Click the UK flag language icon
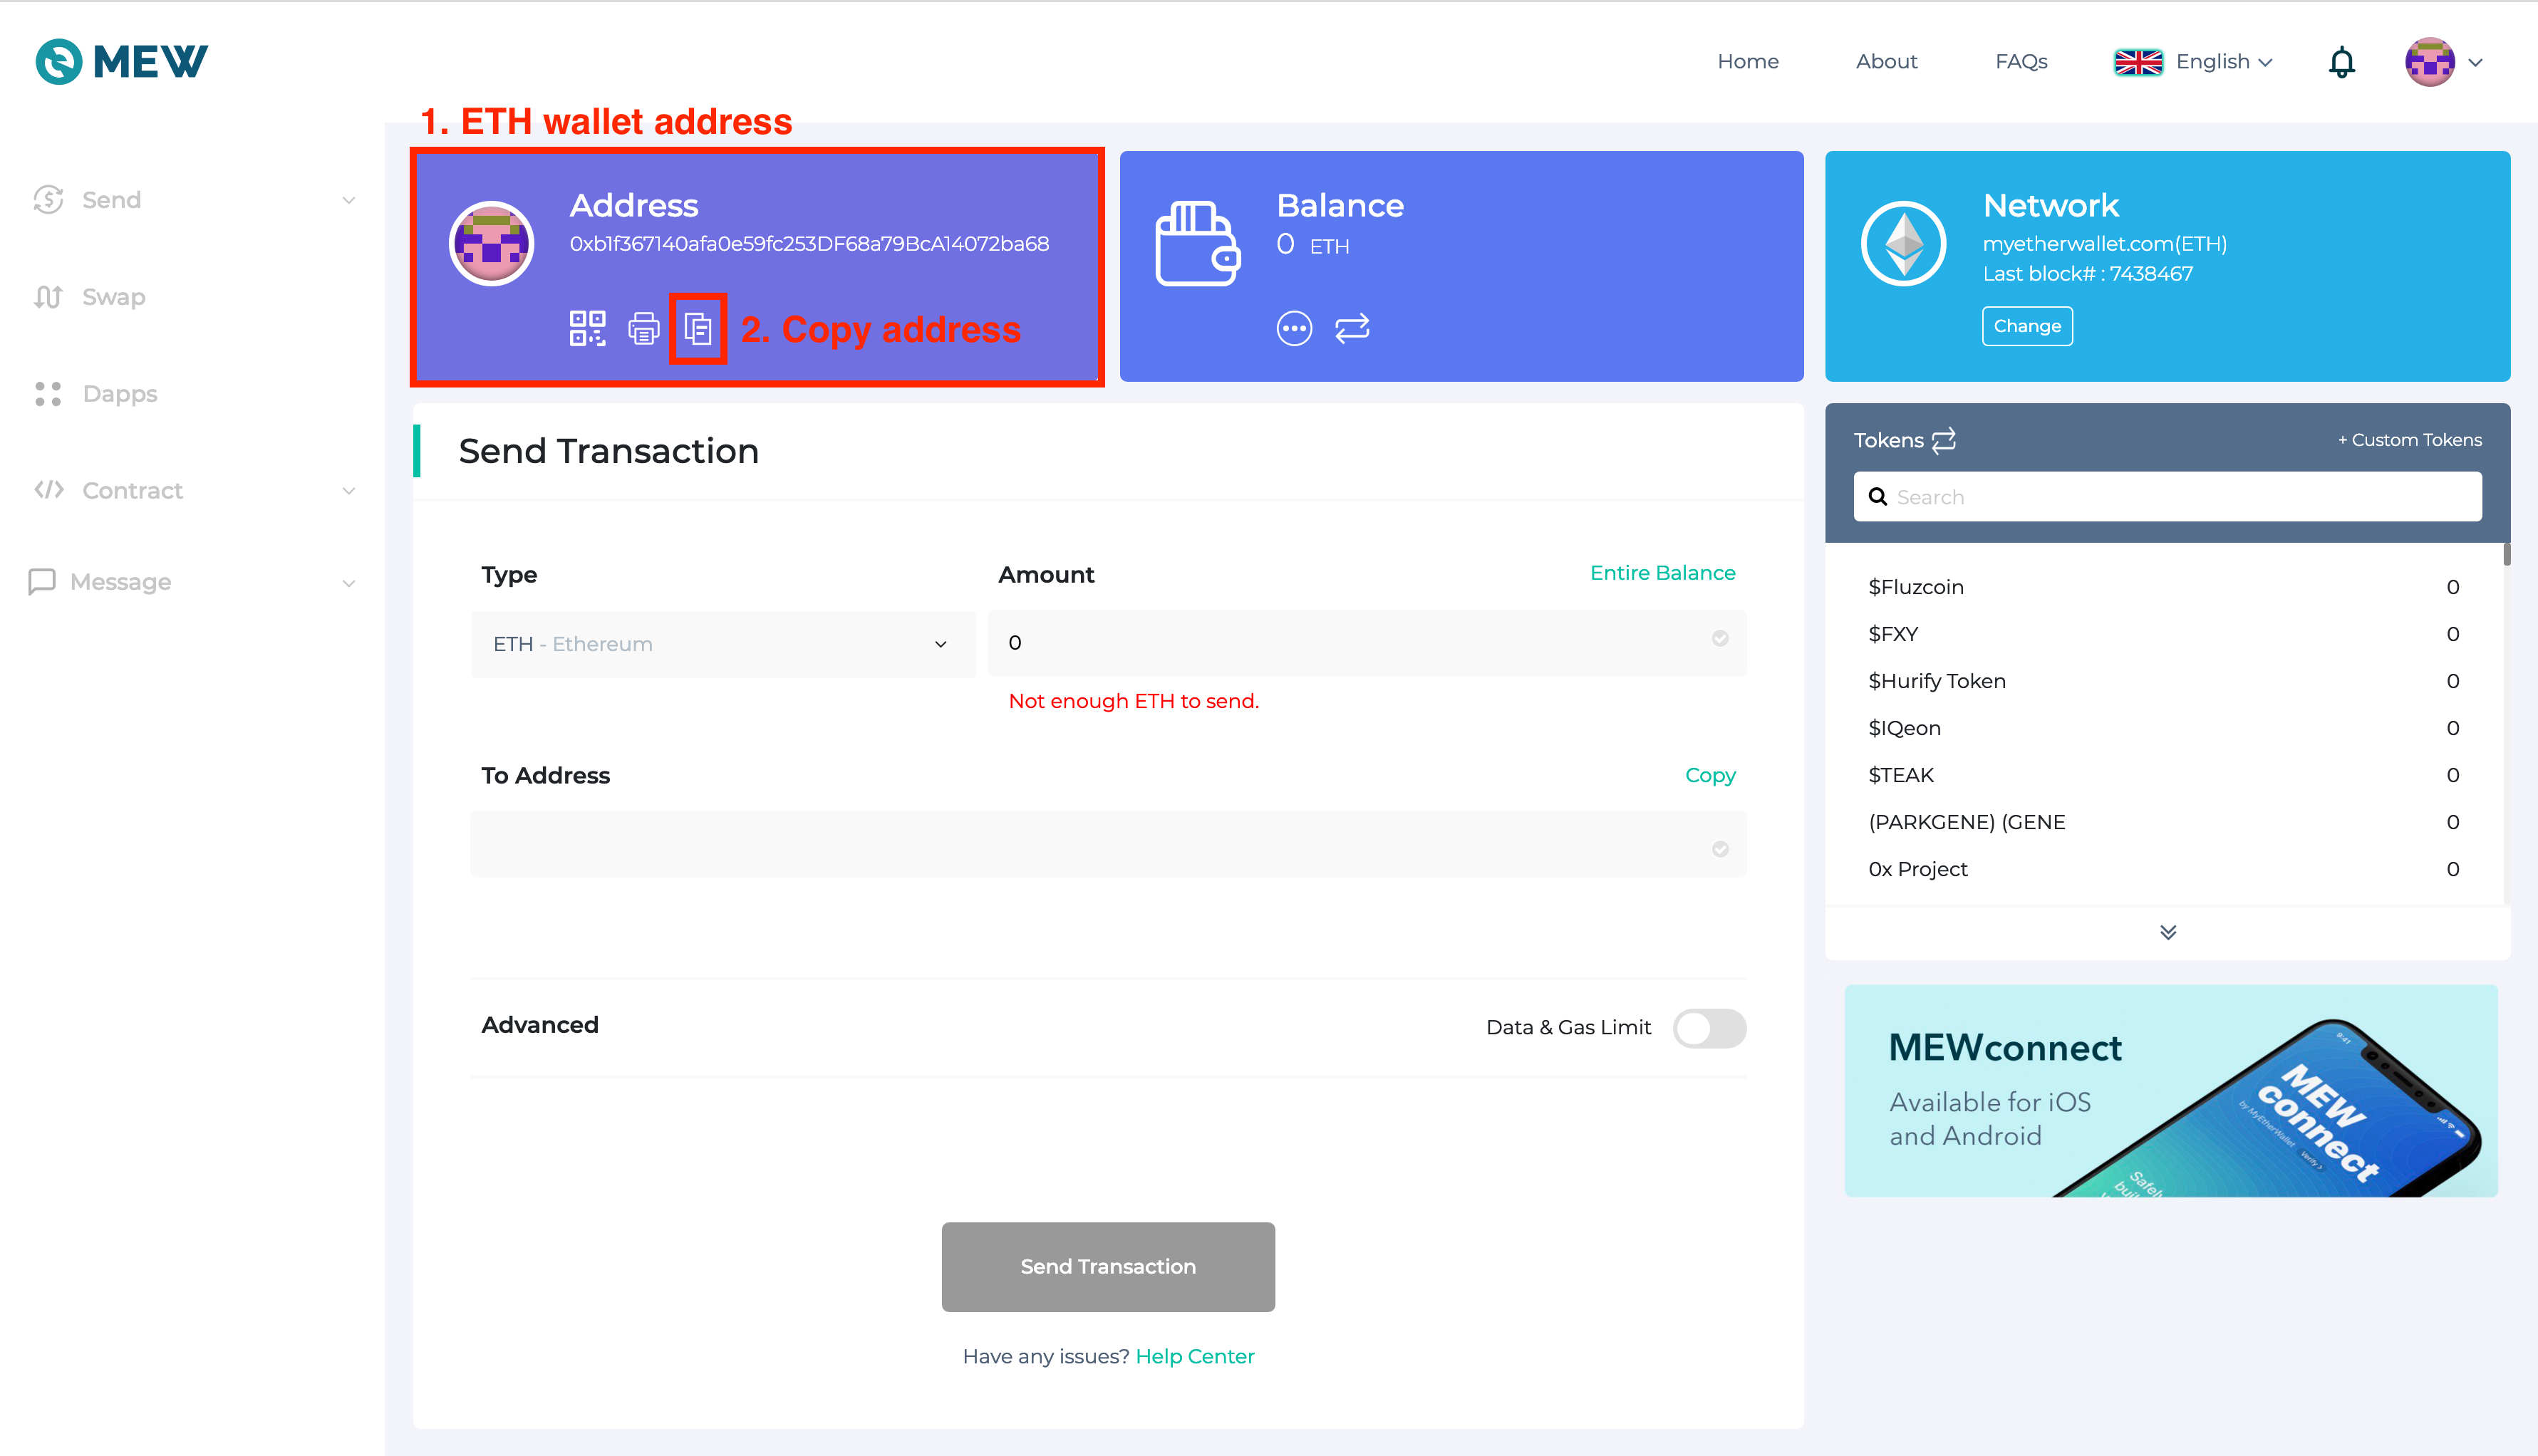Screen dimensions: 2538x1456 2138,62
